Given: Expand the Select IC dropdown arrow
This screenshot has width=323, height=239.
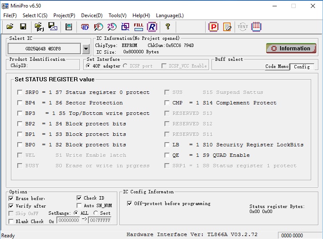Looking at the screenshot, I should pos(86,49).
